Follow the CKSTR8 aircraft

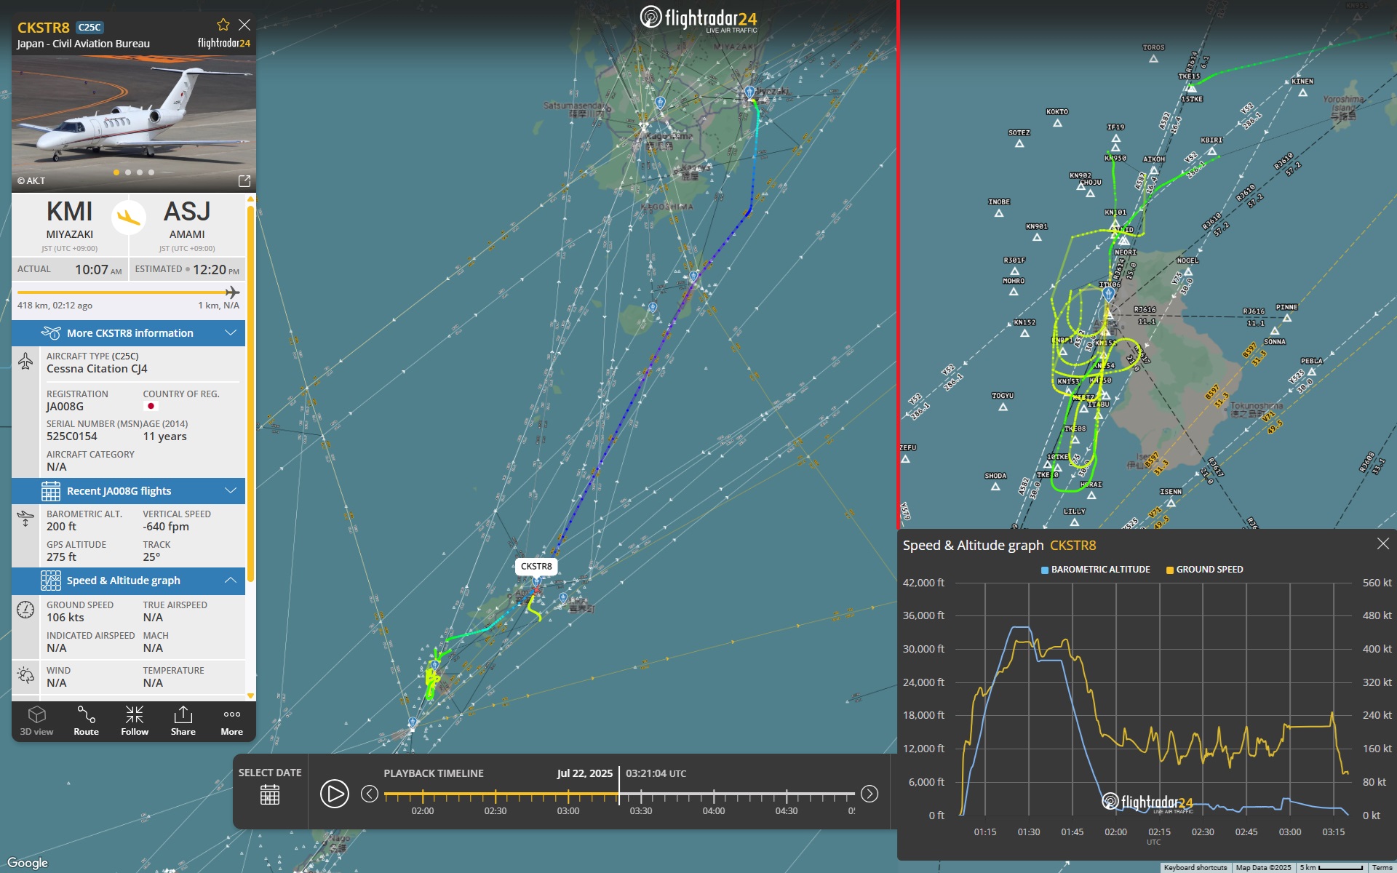coord(135,721)
